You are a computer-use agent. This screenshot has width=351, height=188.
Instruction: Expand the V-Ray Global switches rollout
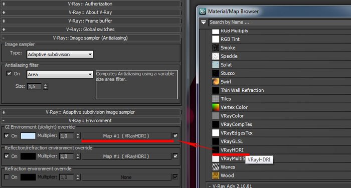coord(91,29)
